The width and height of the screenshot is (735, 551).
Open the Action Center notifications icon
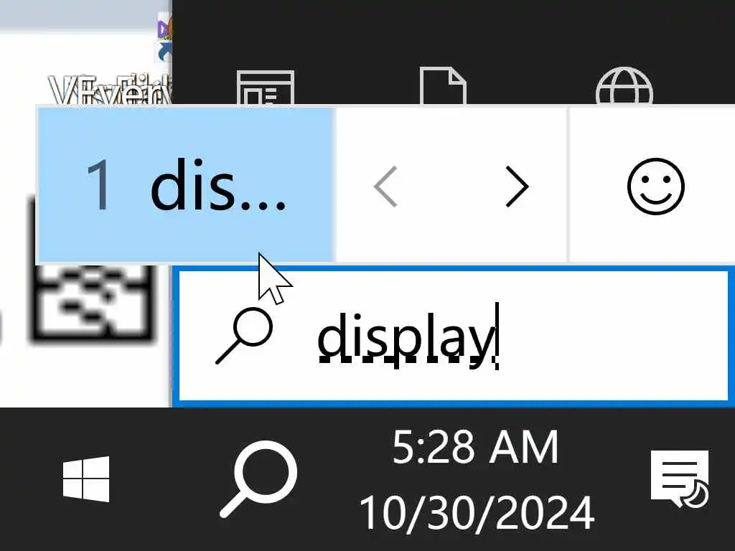(680, 479)
